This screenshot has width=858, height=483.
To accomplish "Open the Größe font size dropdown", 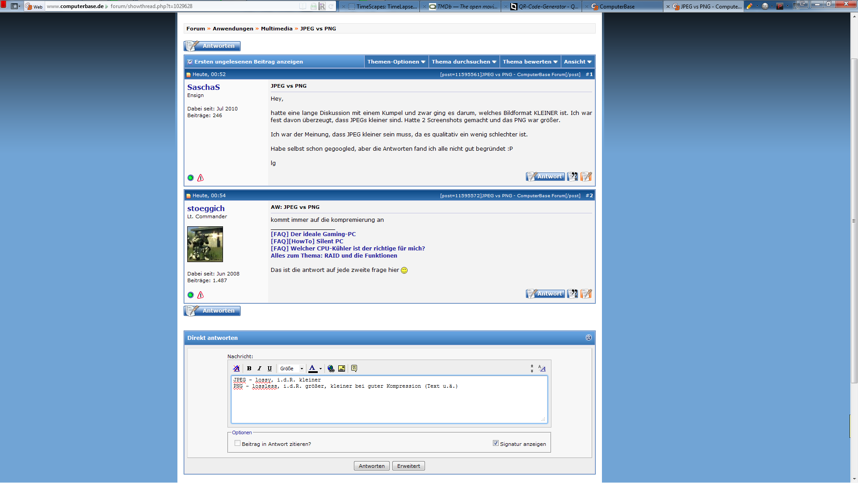I will (292, 369).
